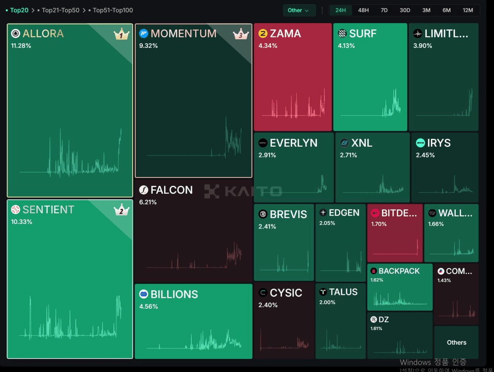Click the IRYS 2.45% share value
494x372 pixels.
tap(425, 155)
